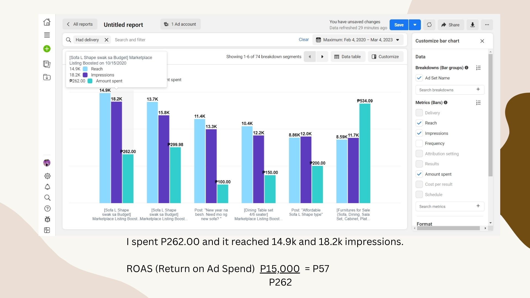Open the settings gear in sidebar
This screenshot has height=298, width=530.
coord(47,176)
